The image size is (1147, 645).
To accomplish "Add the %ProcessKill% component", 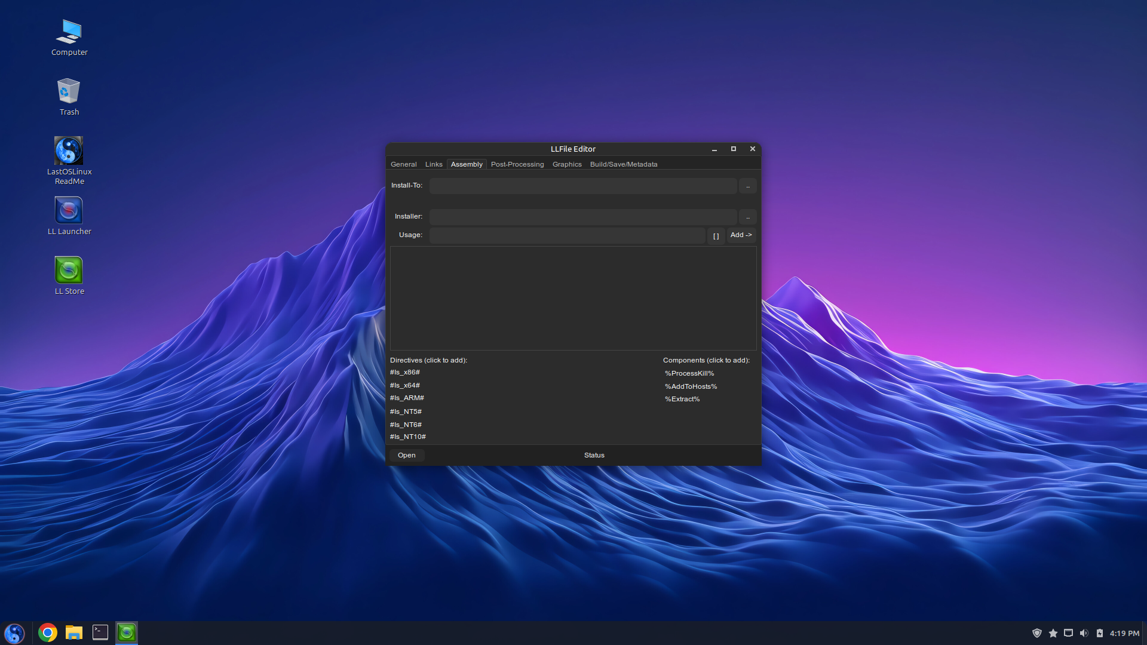I will click(x=689, y=373).
